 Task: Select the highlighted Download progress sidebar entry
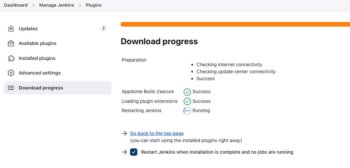(41, 88)
